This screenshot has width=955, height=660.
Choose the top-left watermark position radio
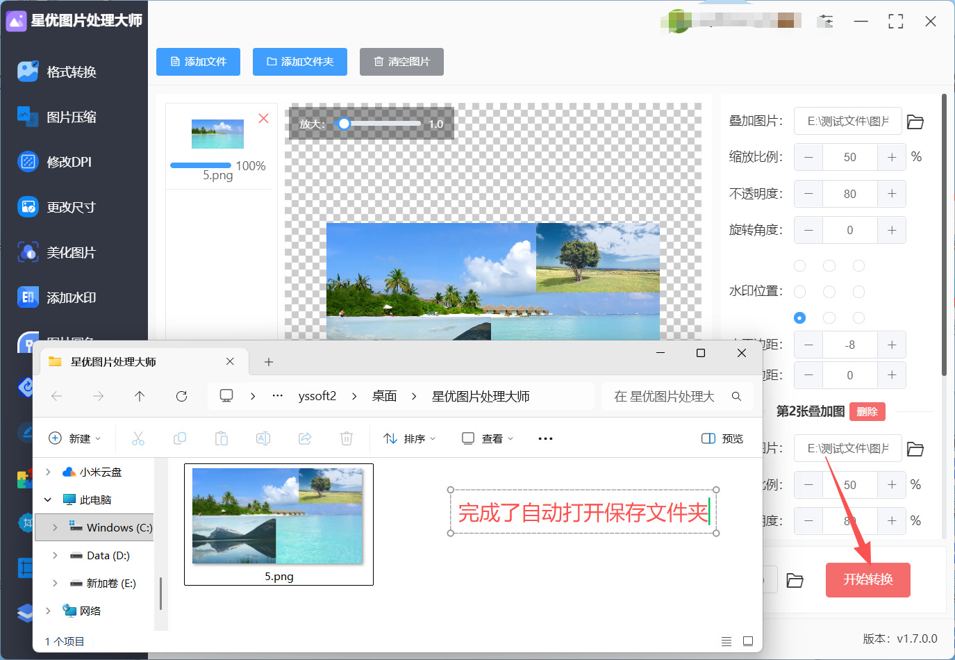point(799,265)
